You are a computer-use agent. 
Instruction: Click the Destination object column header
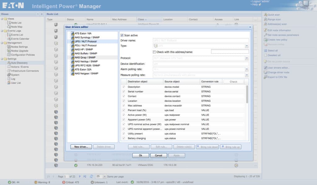click(145, 81)
